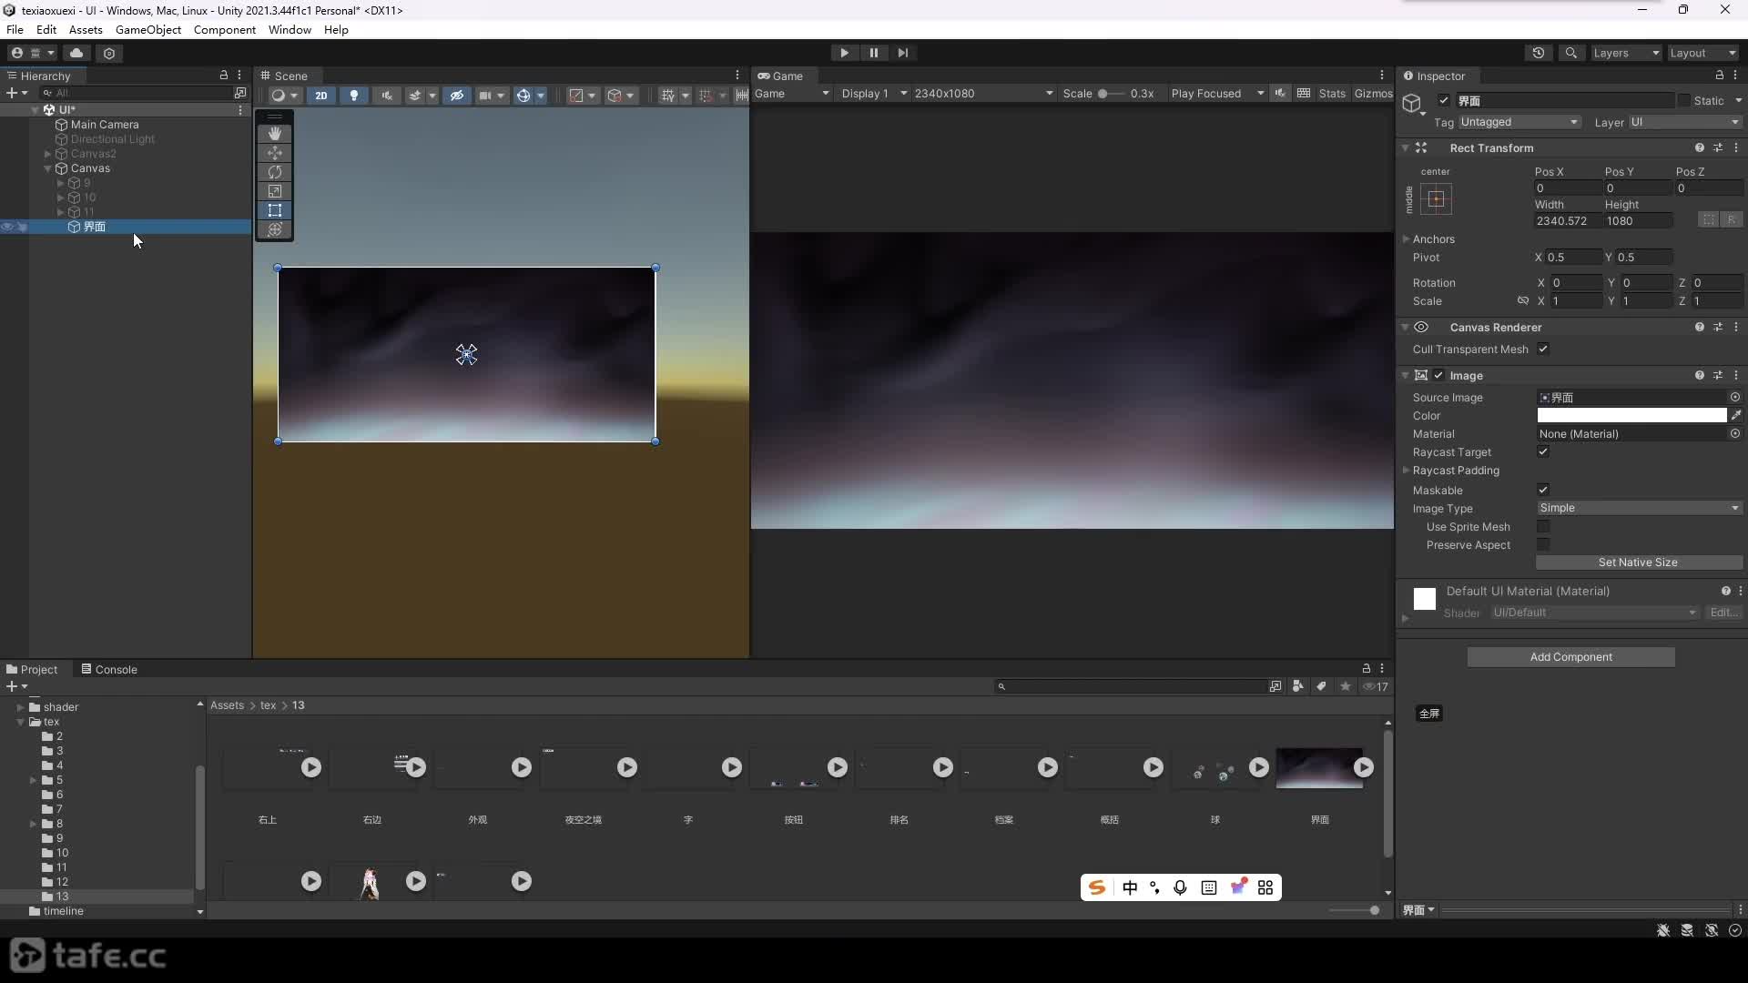Open the Anchor Presets box in Rect Transform
This screenshot has width=1748, height=983.
point(1436,198)
